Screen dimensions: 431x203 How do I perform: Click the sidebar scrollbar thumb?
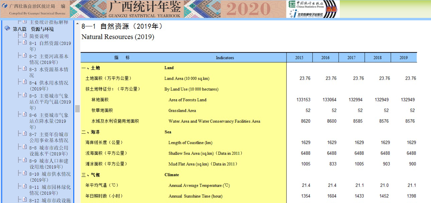point(77,108)
